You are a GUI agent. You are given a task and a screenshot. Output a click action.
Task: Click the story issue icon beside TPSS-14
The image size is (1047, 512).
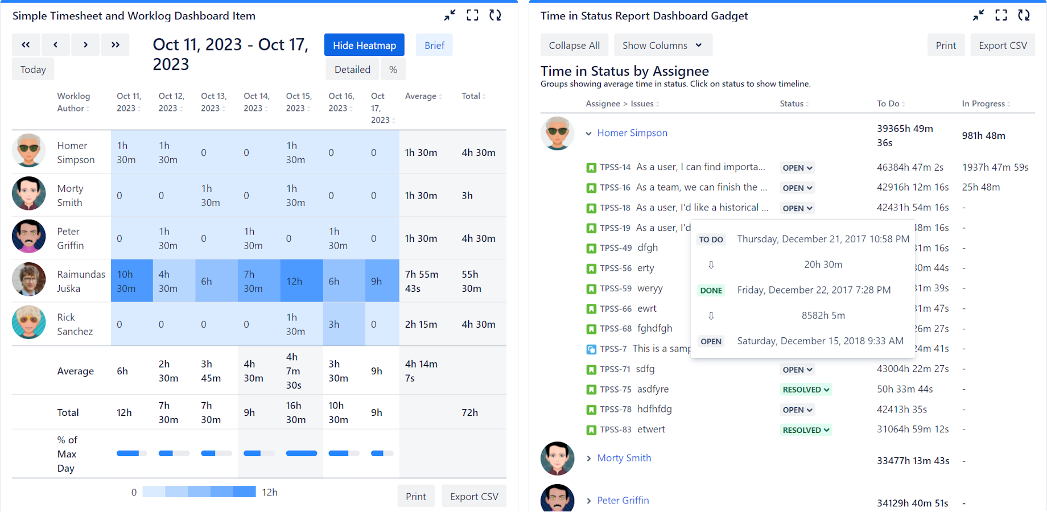tap(590, 167)
